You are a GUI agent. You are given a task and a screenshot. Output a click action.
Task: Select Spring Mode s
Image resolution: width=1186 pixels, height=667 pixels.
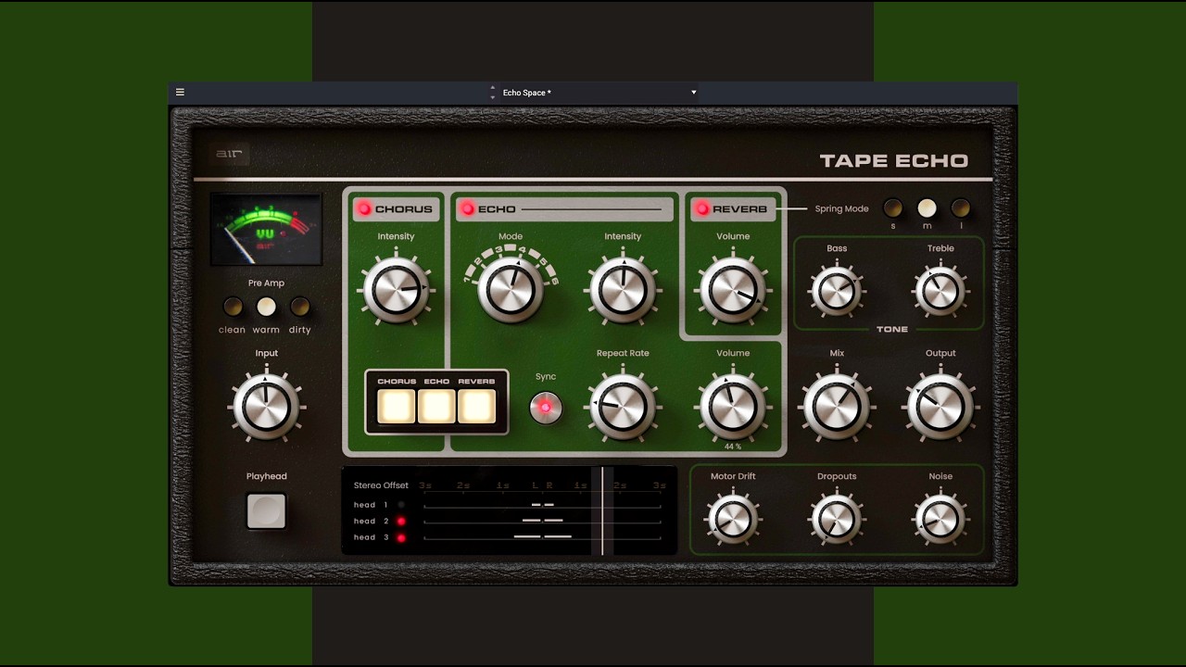tap(893, 208)
